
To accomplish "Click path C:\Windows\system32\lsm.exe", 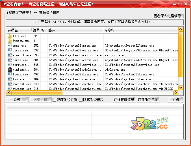I will pos(72,79).
